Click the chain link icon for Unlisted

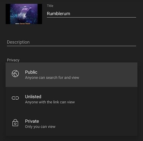click(15, 98)
